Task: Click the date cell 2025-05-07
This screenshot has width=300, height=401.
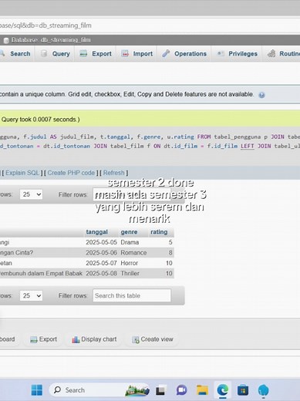Action: [101, 263]
